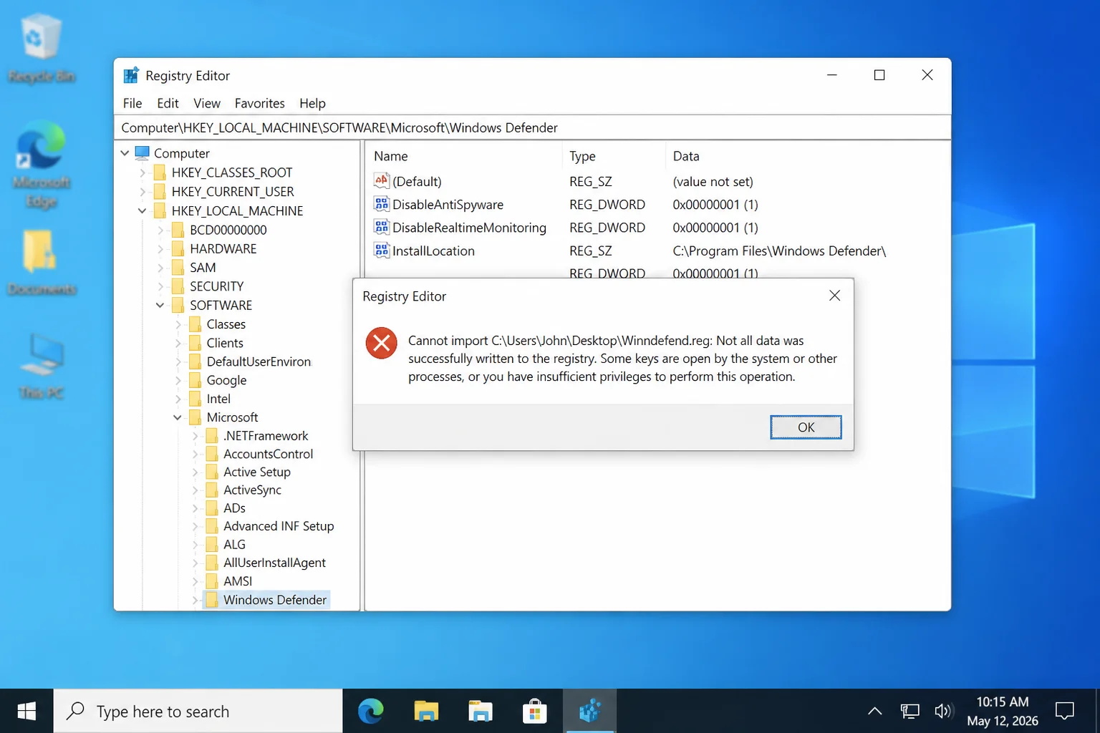The height and width of the screenshot is (733, 1100).
Task: Open the Edit menu
Action: point(168,103)
